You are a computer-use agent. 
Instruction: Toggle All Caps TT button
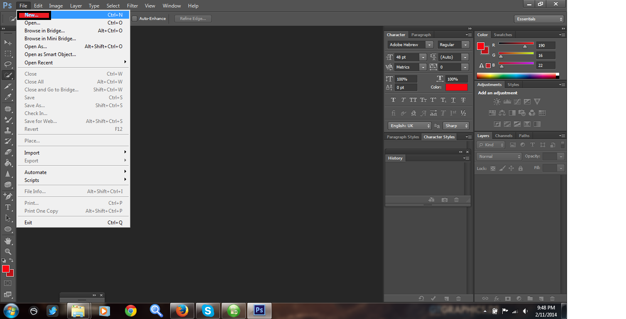[x=413, y=100]
